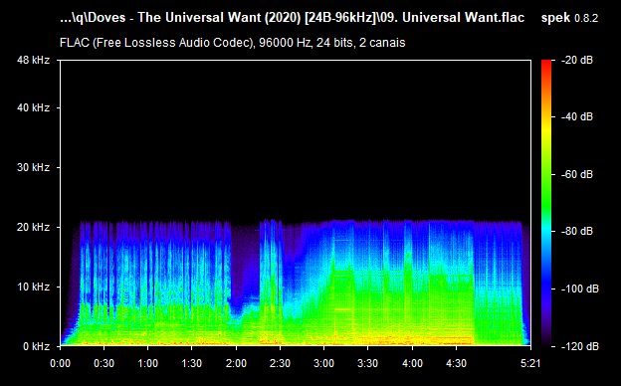Viewport: 621px width, 386px height.
Task: Click the 1:00 time axis label
Action: (147, 363)
